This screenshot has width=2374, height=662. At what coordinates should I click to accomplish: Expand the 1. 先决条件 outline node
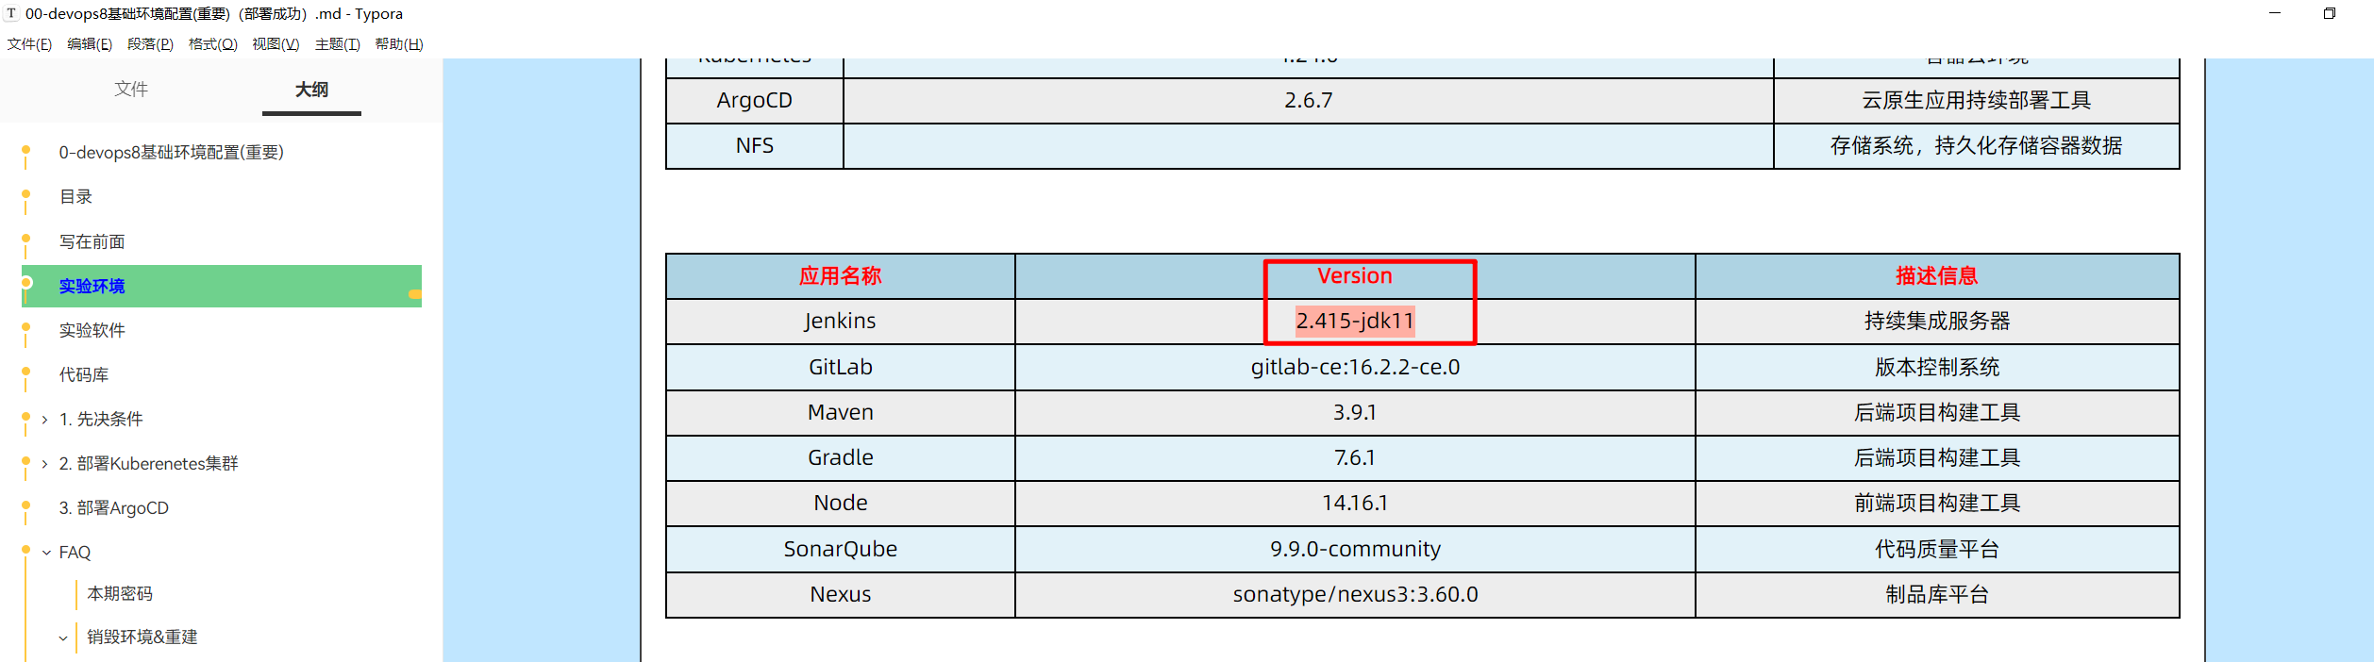click(44, 420)
